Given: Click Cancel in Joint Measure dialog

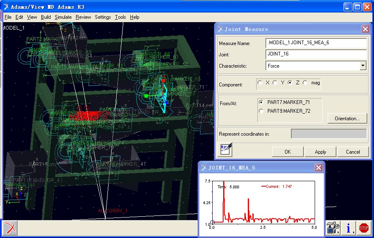Looking at the screenshot, I should click(353, 152).
